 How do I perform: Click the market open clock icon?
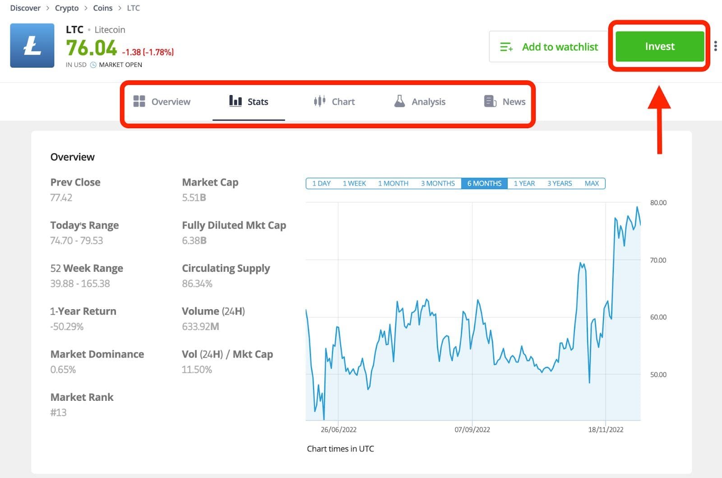coord(93,65)
